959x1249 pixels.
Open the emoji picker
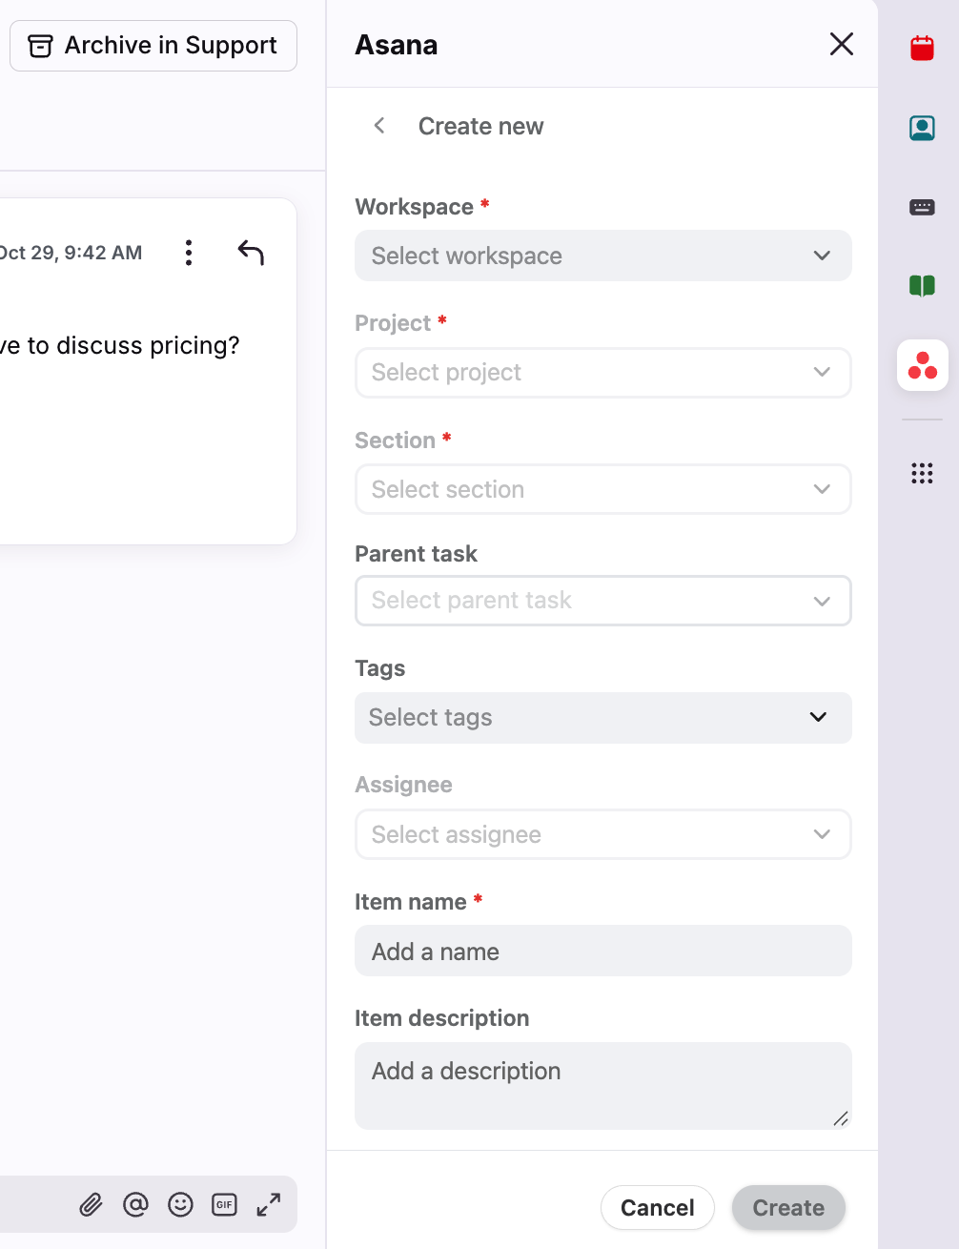click(180, 1205)
